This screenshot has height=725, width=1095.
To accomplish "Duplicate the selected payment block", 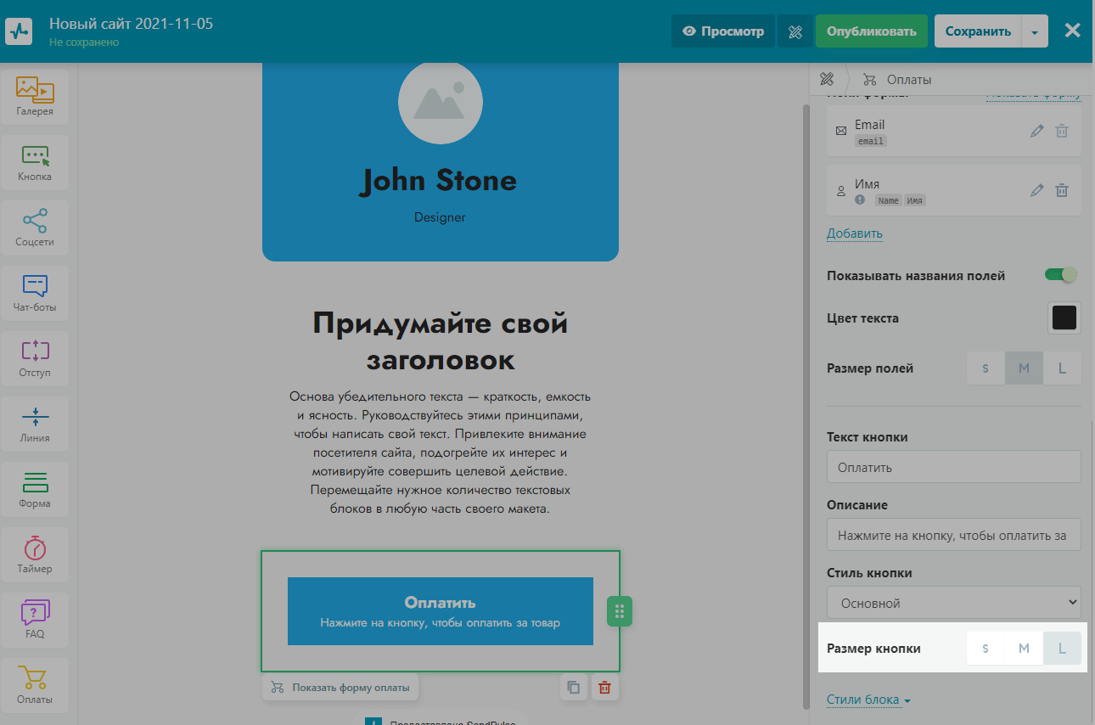I will pos(574,688).
